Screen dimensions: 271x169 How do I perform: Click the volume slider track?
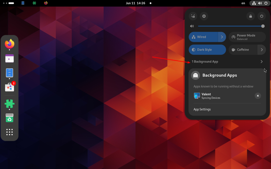(231, 26)
